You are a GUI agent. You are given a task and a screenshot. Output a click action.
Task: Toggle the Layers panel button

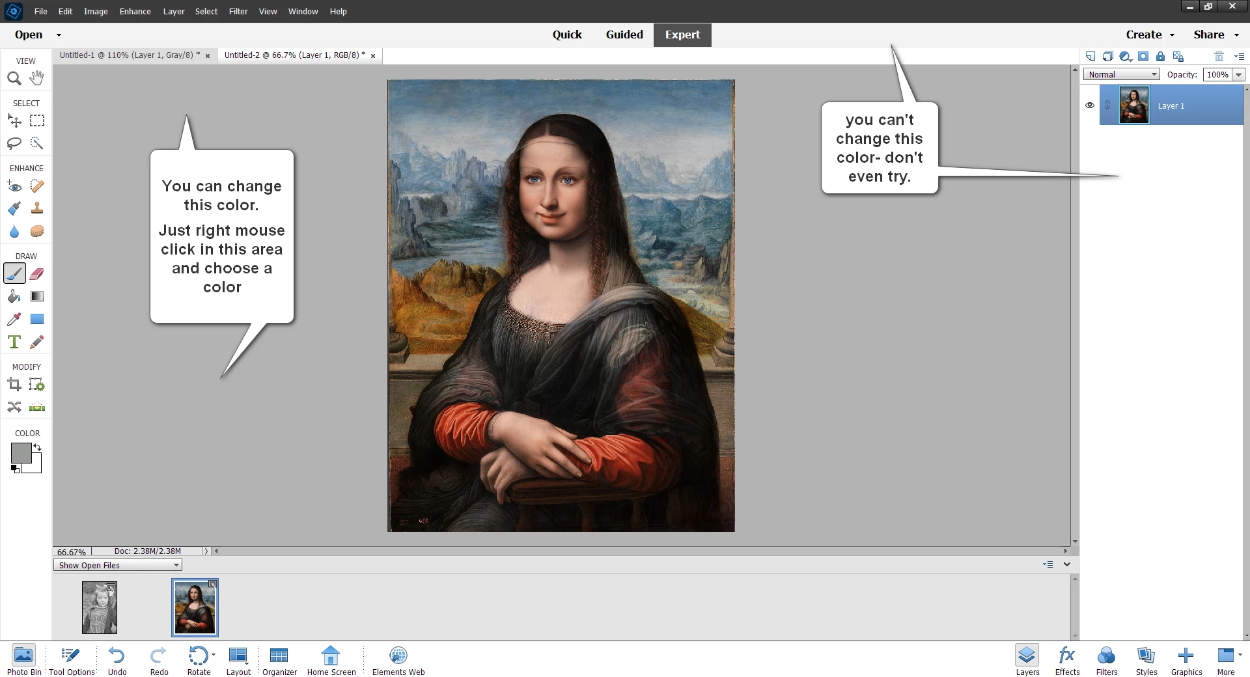tap(1027, 661)
